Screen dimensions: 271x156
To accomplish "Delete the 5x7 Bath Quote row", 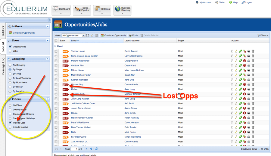I will pyautogui.click(x=253, y=137).
